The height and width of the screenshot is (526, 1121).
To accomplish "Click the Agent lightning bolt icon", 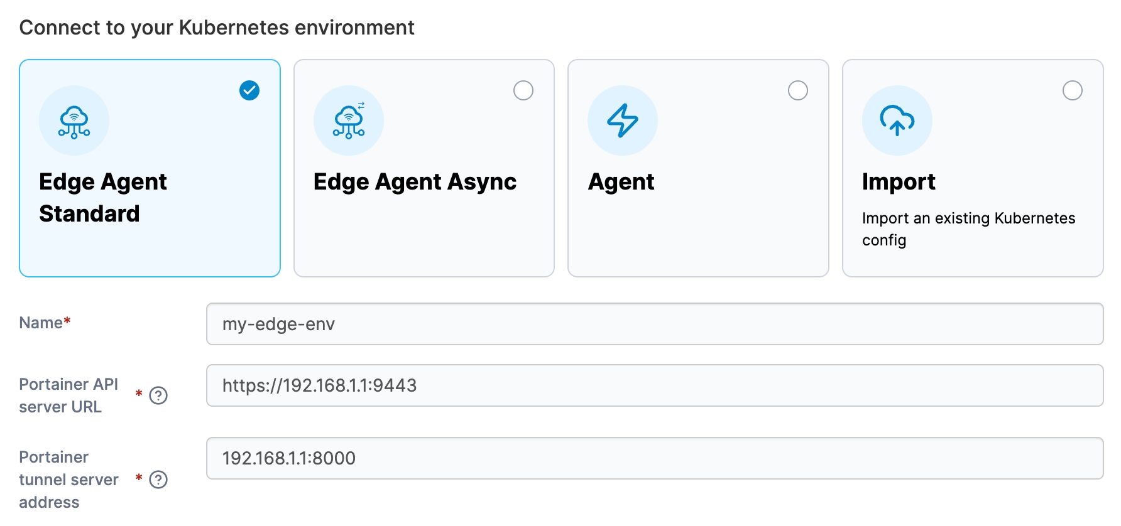I will 623,121.
